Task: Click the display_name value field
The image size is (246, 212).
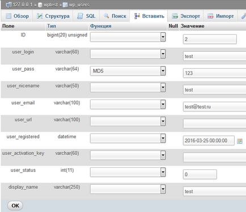Action: (214, 192)
